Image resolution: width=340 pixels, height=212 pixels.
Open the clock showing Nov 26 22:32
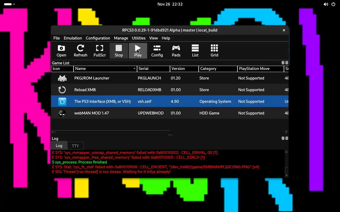pos(170,4)
